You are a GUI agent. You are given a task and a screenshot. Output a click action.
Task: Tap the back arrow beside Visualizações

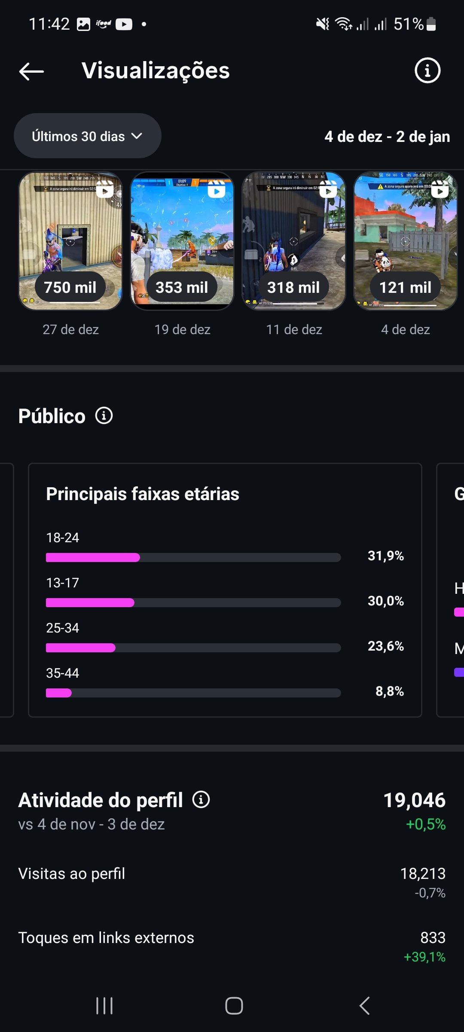32,71
